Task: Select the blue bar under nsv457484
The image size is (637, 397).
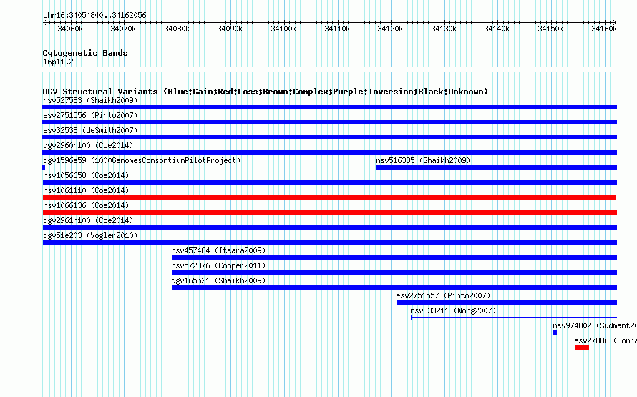Action: pyautogui.click(x=394, y=258)
